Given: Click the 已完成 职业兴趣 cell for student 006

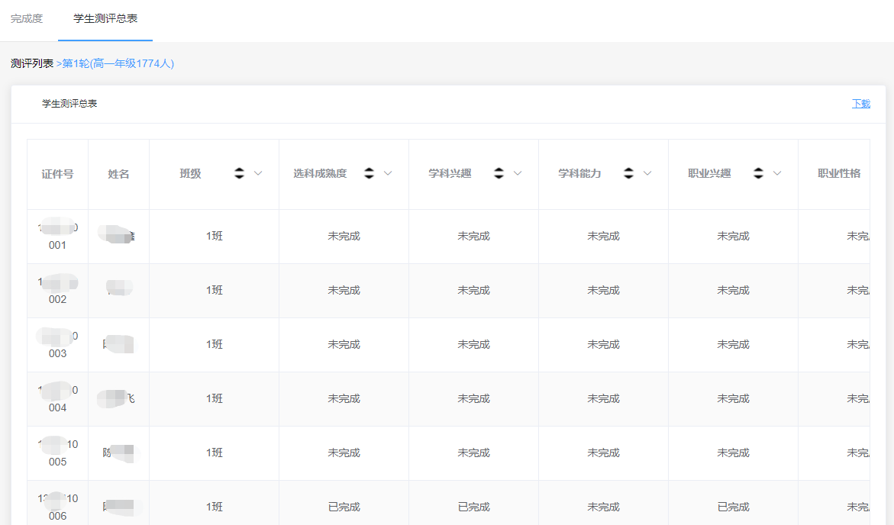Looking at the screenshot, I should click(x=733, y=507).
